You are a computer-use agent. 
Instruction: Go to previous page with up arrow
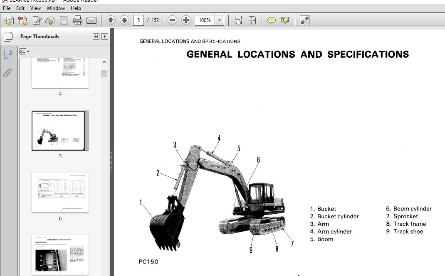111,20
